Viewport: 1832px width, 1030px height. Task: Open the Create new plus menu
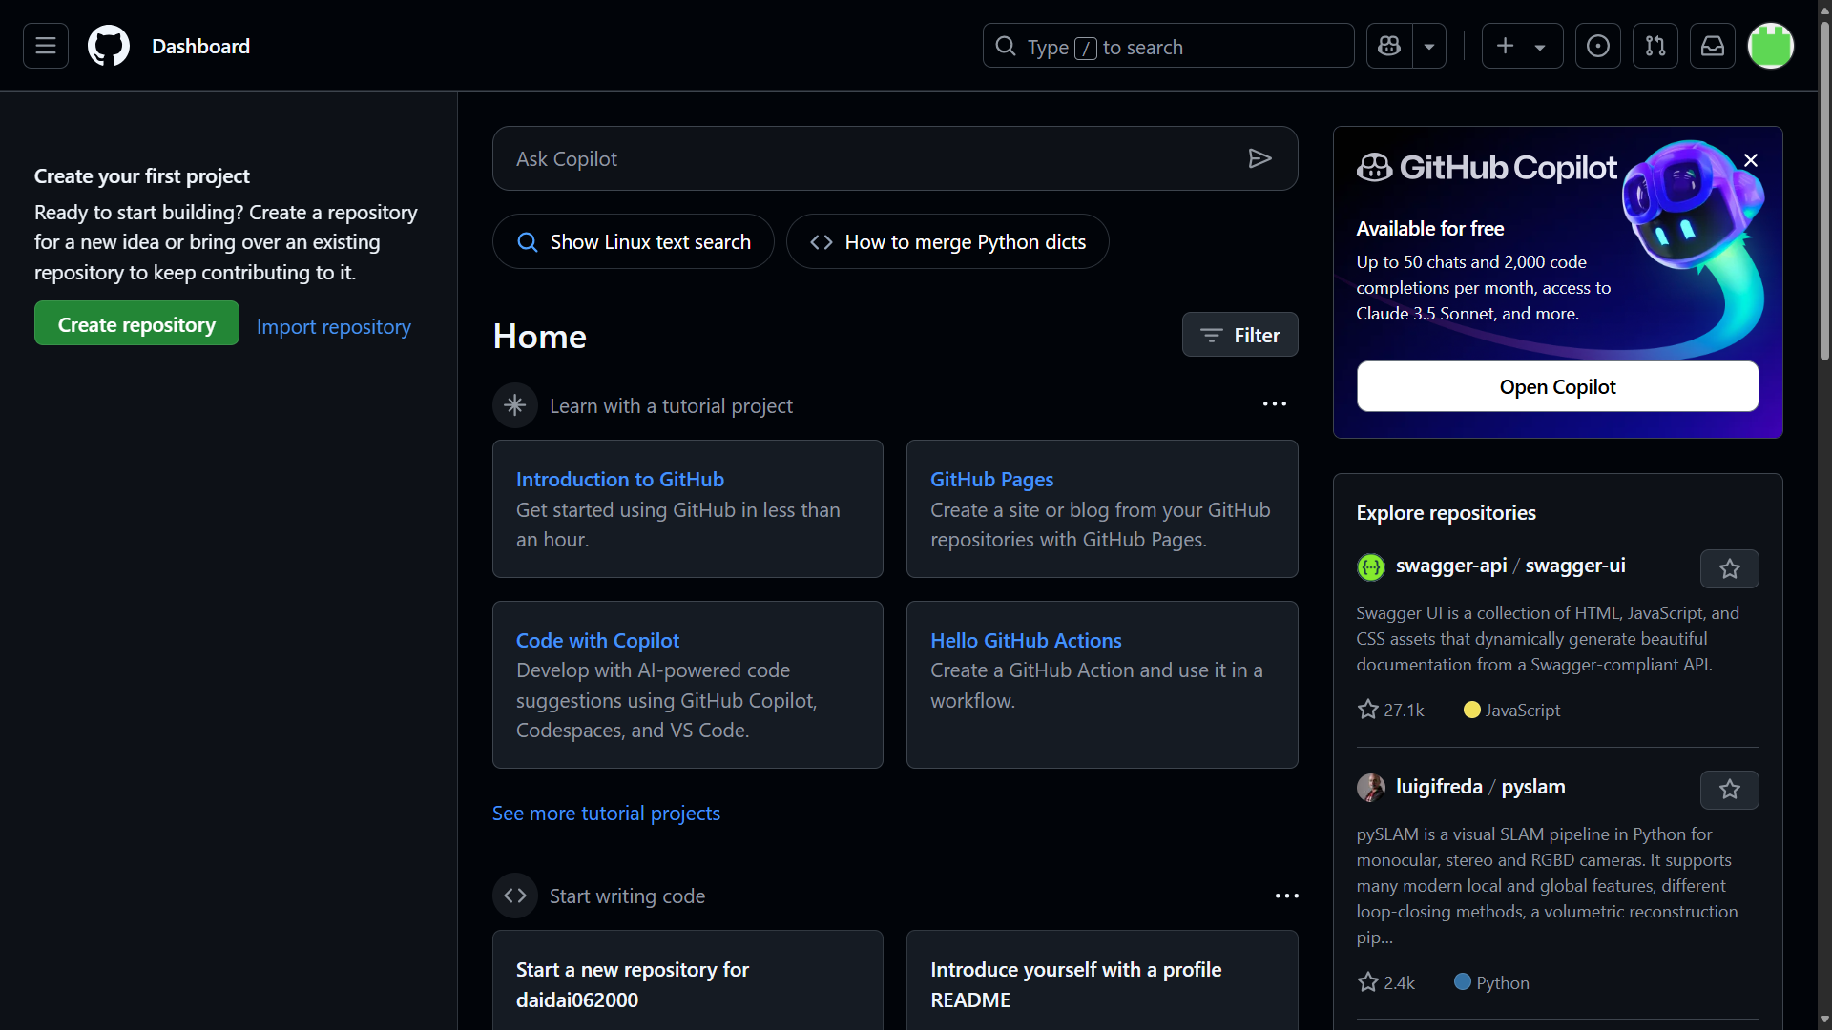(x=1522, y=46)
